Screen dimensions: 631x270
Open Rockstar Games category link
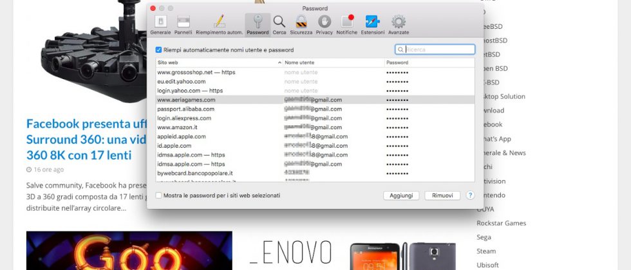[501, 223]
